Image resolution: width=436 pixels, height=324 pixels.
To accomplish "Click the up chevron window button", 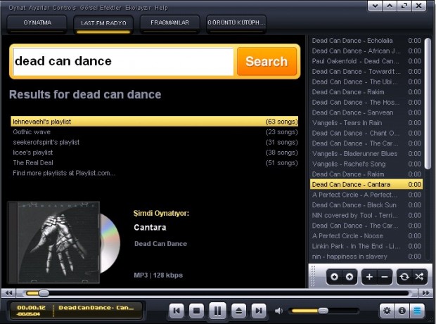I will pos(390,6).
